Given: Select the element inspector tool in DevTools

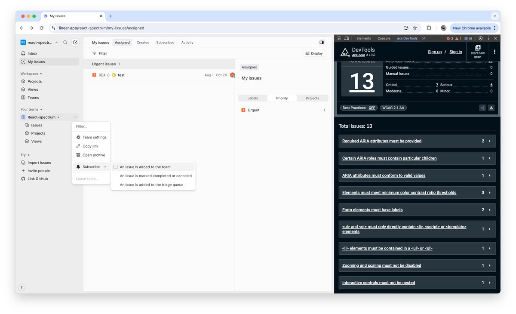Looking at the screenshot, I should 339,38.
